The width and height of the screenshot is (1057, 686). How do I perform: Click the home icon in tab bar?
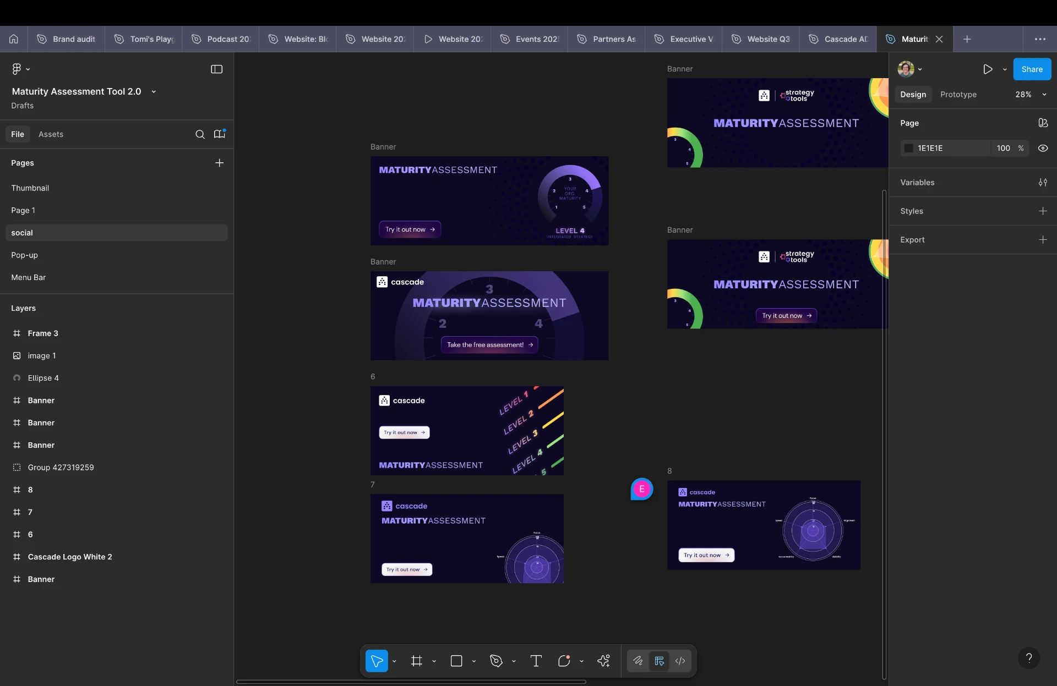pyautogui.click(x=14, y=39)
